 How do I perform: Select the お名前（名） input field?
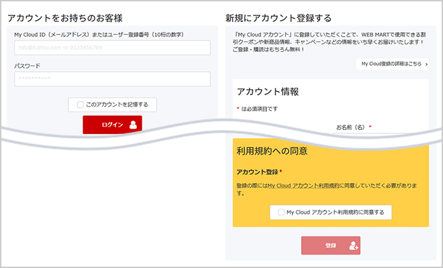tap(376, 135)
